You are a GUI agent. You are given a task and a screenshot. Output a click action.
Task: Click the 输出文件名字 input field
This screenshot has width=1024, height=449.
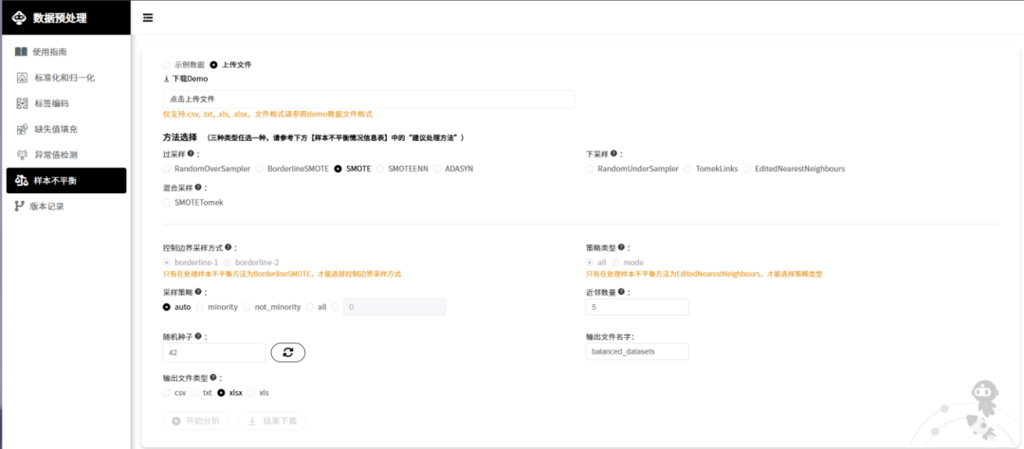pyautogui.click(x=636, y=351)
